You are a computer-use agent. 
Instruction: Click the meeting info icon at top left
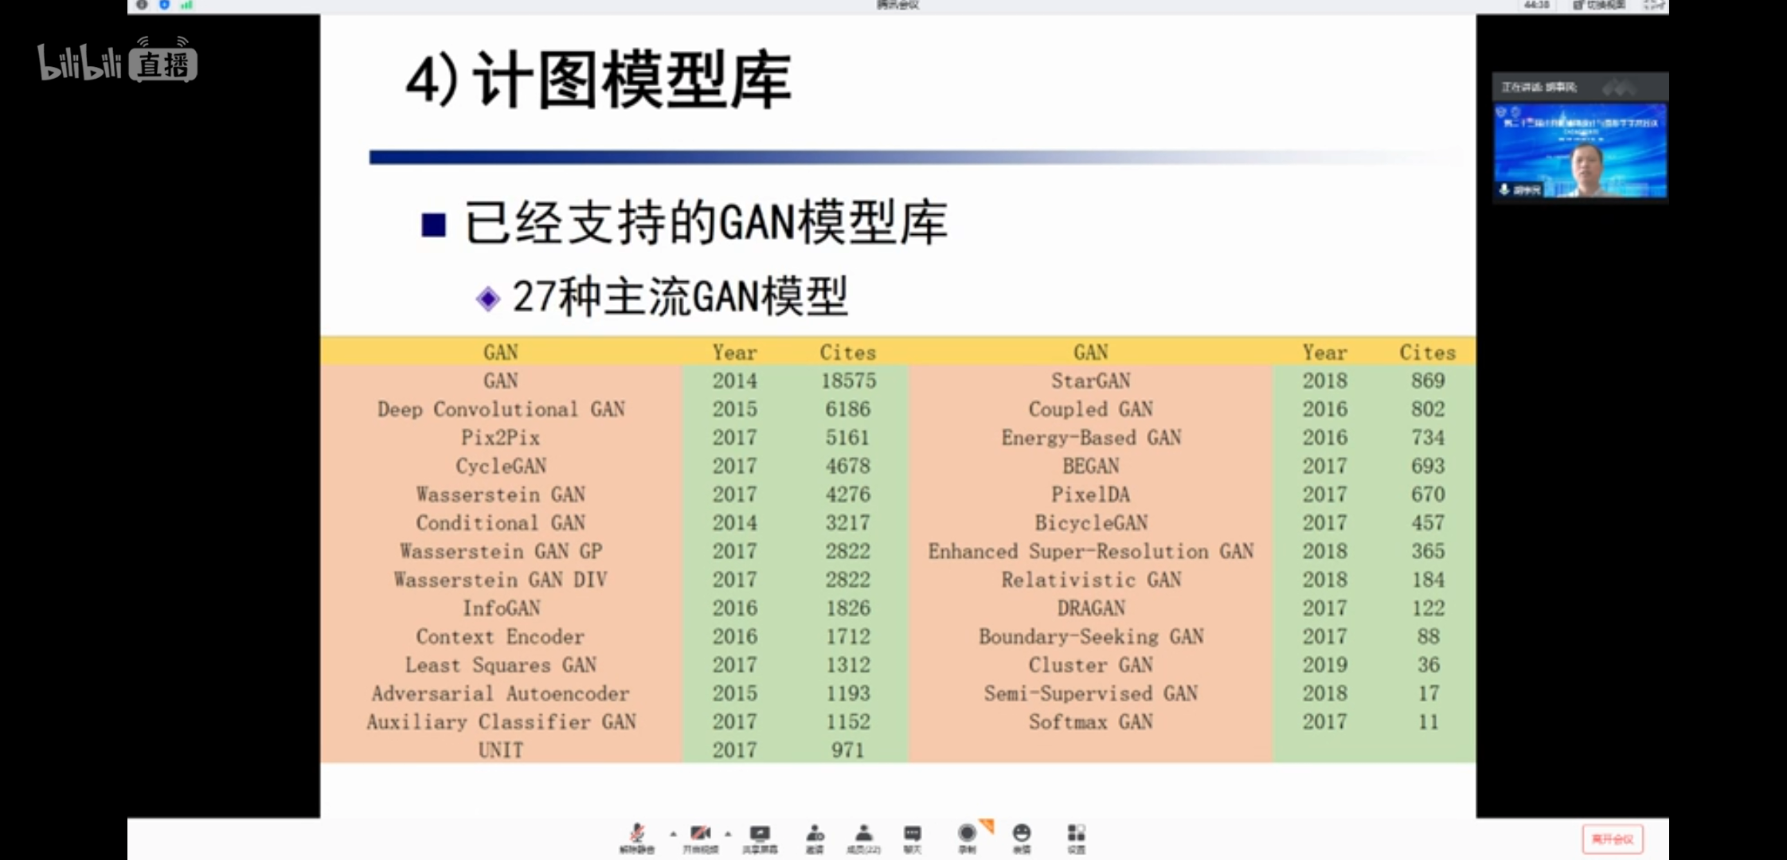142,5
